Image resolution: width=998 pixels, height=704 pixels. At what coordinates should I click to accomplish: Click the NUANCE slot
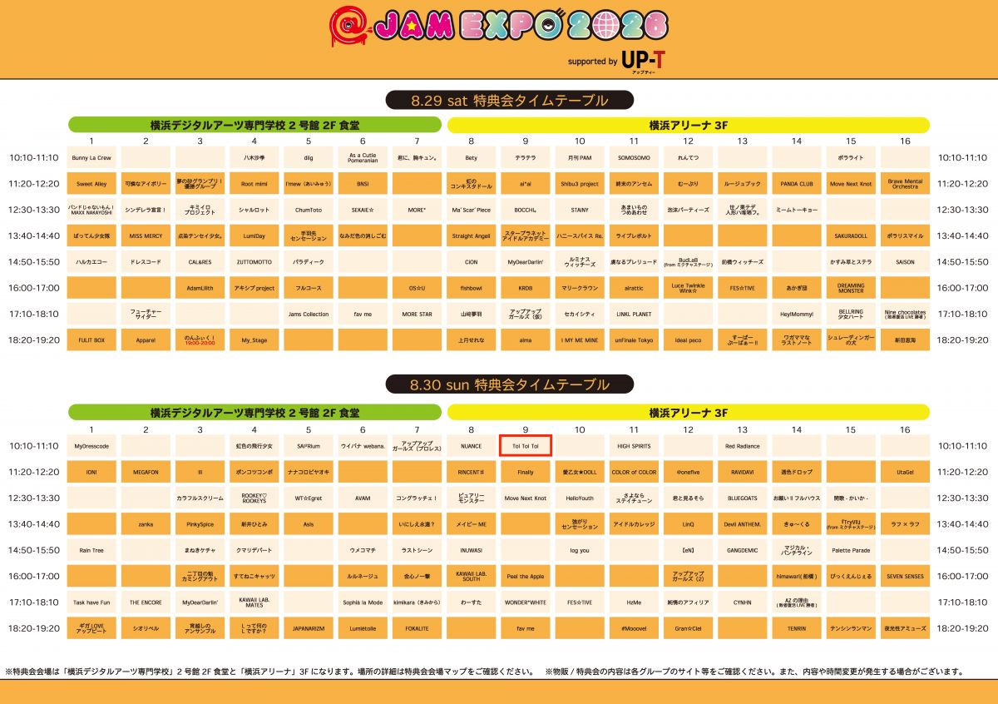tap(472, 446)
